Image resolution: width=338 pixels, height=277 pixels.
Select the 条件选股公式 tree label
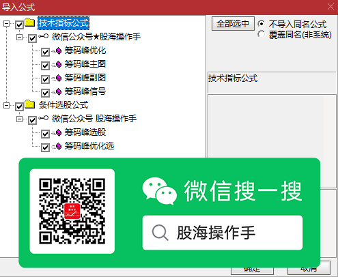click(64, 105)
